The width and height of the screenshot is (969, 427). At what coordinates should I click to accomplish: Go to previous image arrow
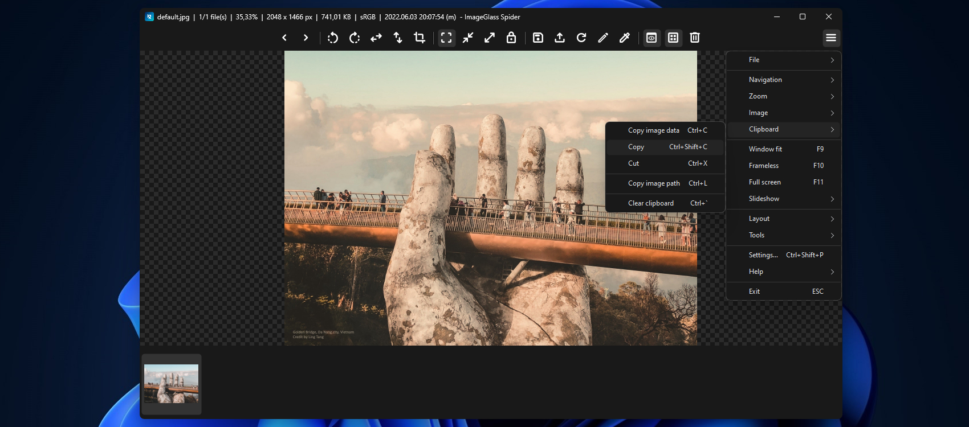(284, 38)
